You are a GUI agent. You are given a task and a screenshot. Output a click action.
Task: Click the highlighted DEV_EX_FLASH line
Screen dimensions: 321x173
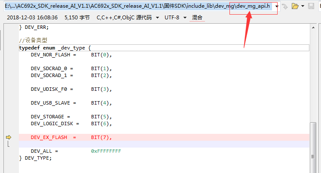164,137
